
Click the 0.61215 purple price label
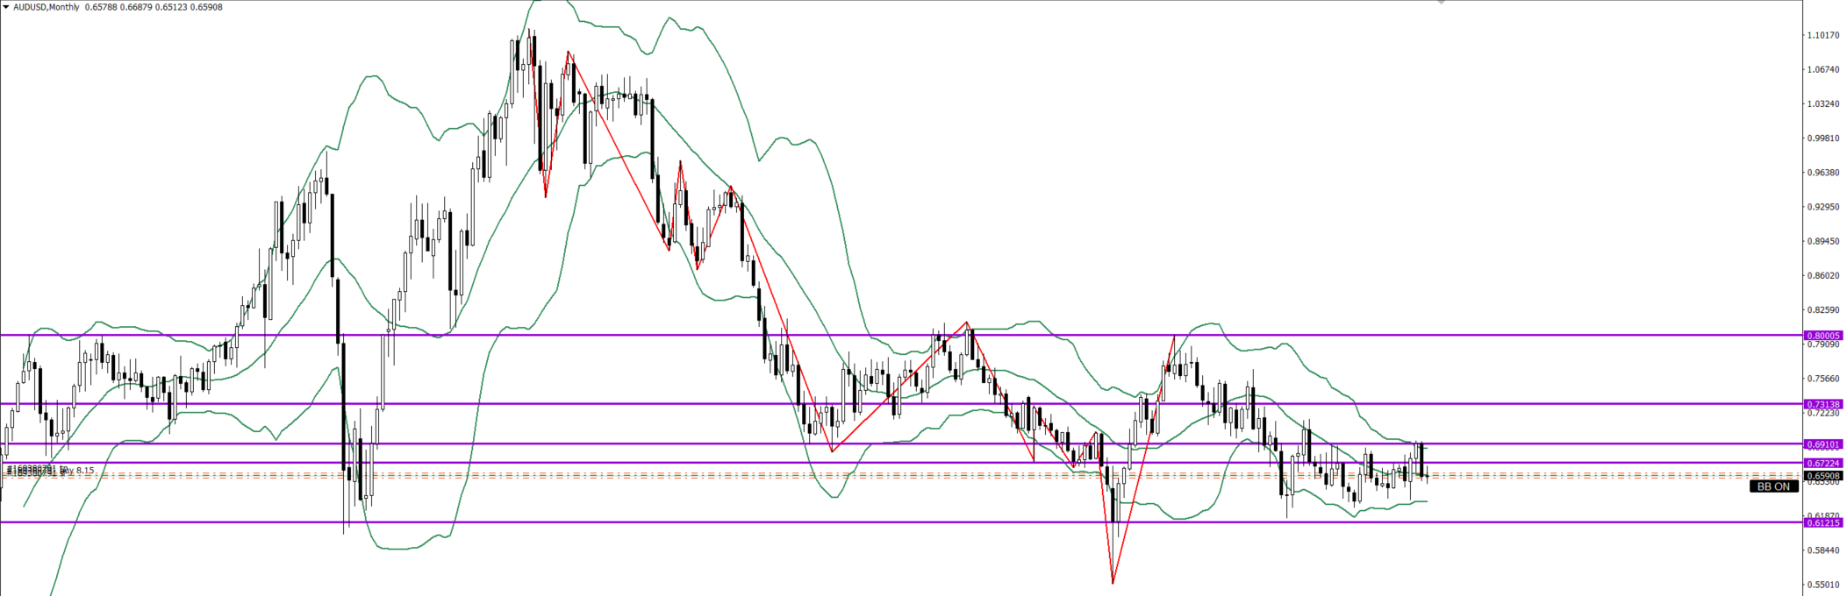pyautogui.click(x=1822, y=522)
